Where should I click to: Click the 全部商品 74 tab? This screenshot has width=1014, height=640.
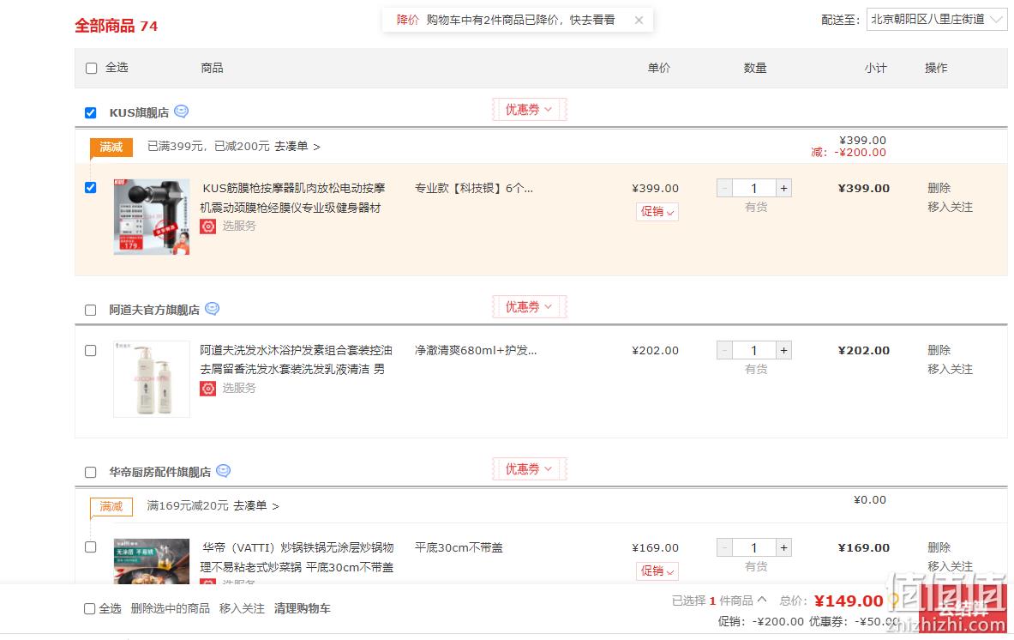pos(117,26)
